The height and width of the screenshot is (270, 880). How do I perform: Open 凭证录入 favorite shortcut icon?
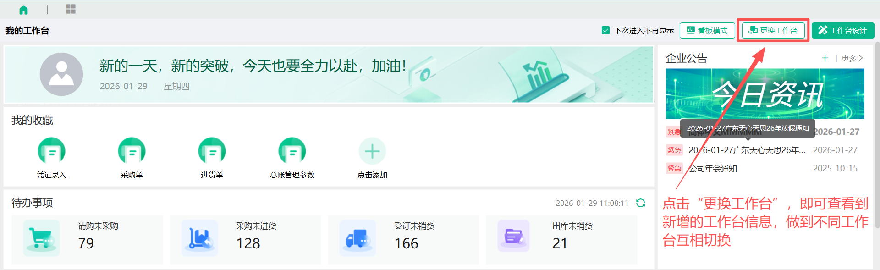click(51, 151)
